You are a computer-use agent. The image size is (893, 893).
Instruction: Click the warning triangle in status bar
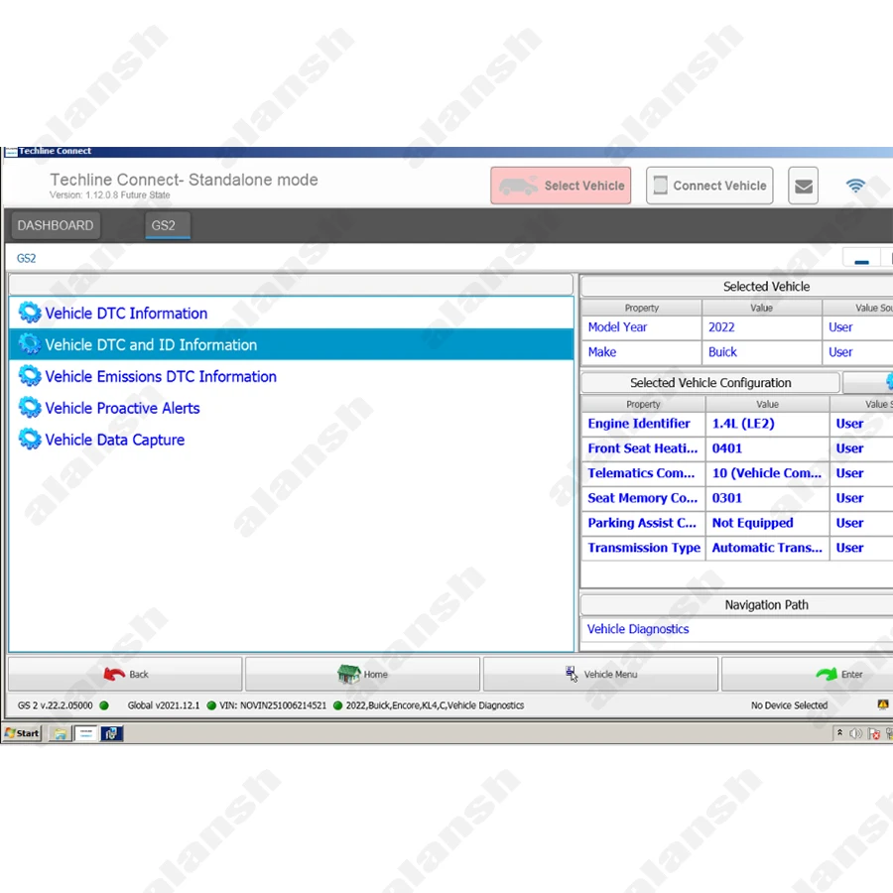pos(883,704)
